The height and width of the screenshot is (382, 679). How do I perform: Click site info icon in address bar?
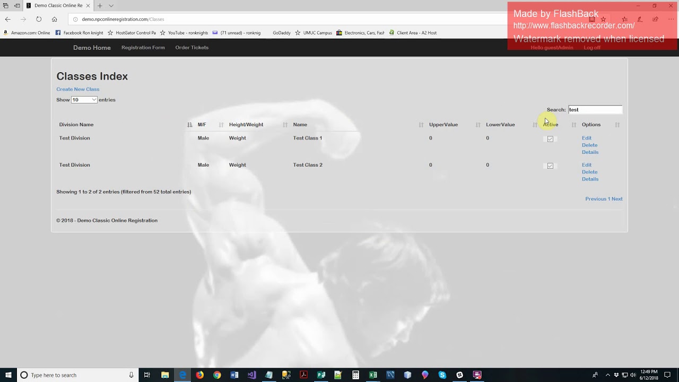click(x=75, y=19)
